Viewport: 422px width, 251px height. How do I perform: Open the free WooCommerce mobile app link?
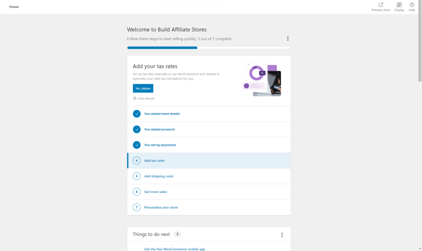[x=174, y=249]
